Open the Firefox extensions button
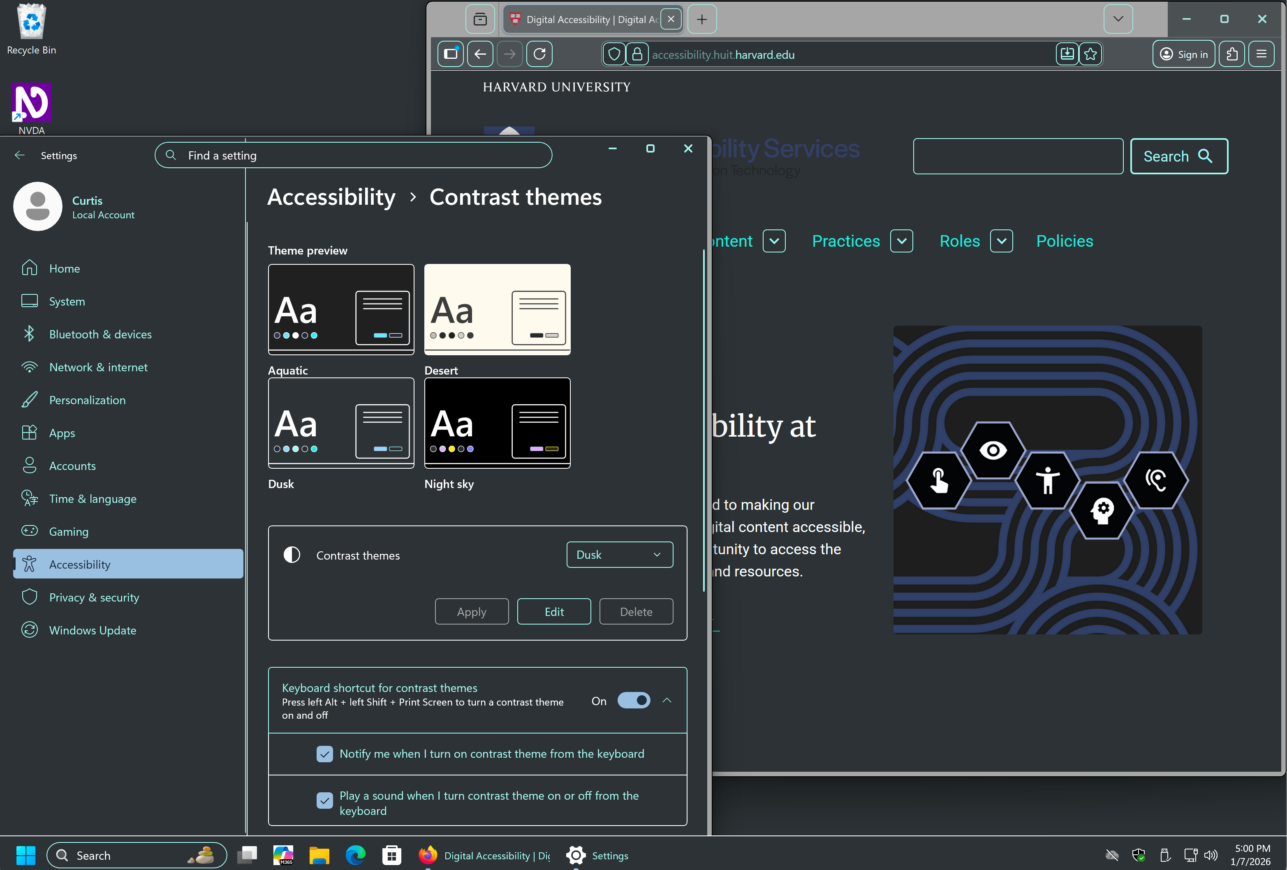 [x=1232, y=54]
